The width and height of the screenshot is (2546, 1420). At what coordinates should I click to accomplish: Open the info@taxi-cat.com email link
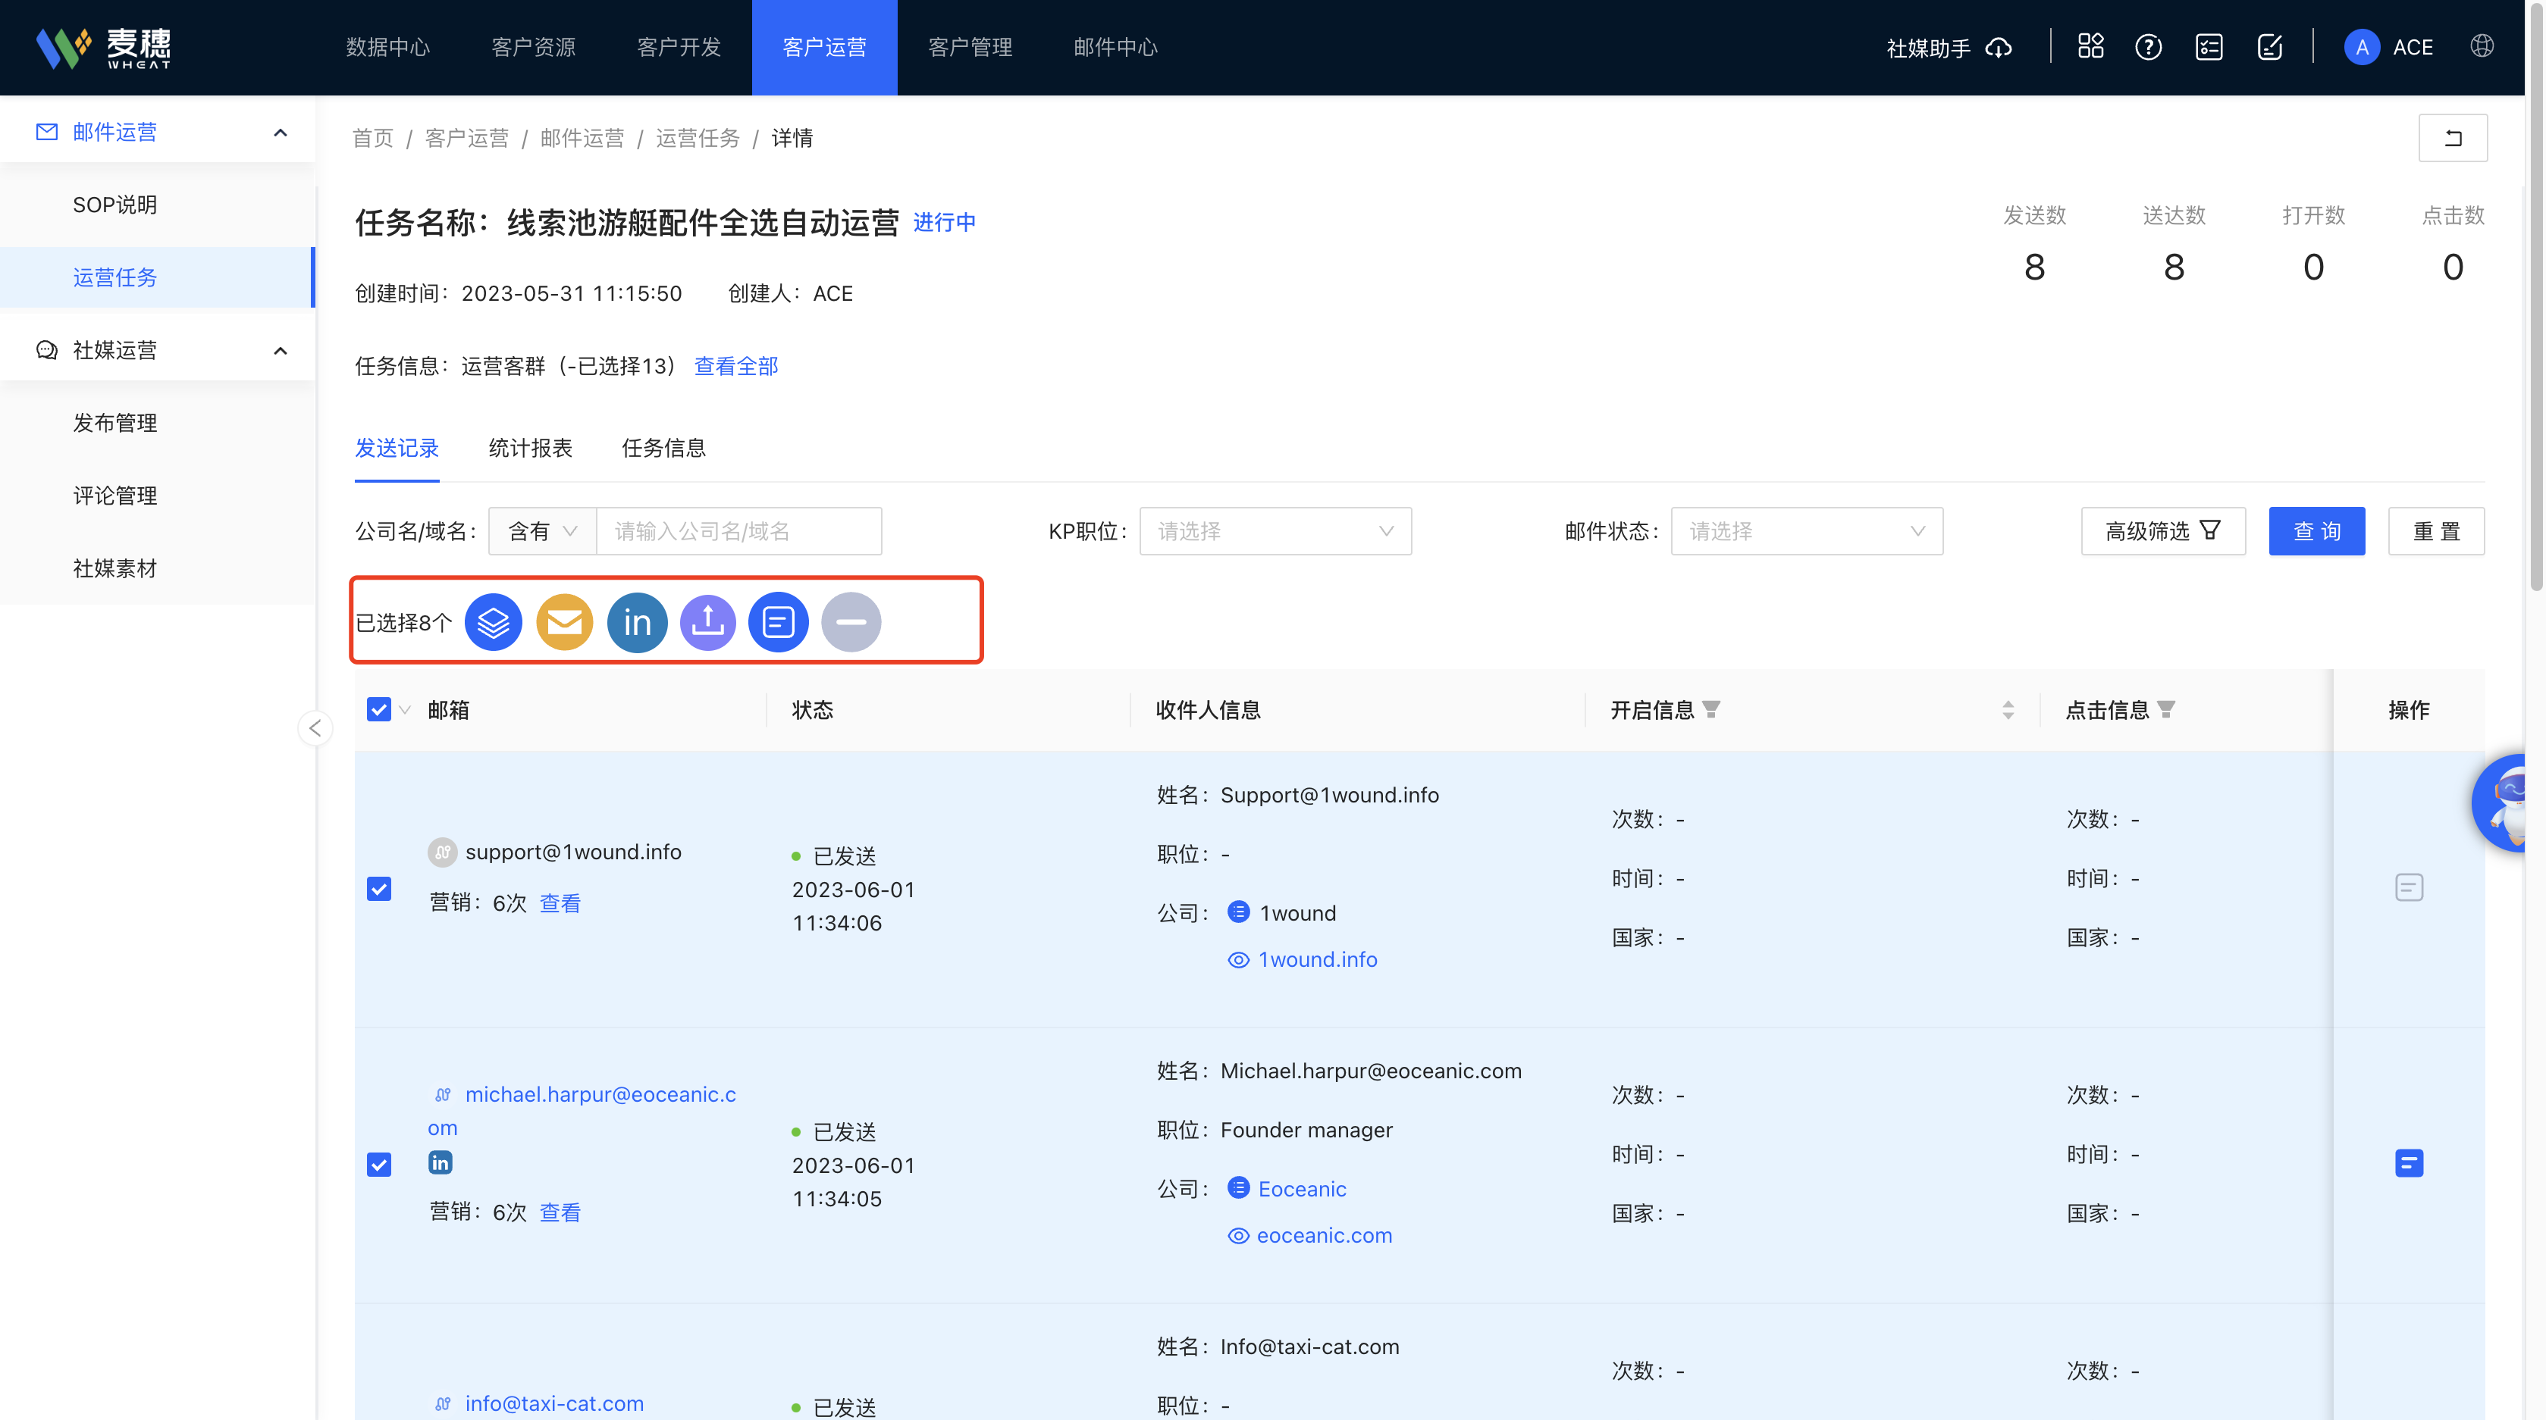554,1403
